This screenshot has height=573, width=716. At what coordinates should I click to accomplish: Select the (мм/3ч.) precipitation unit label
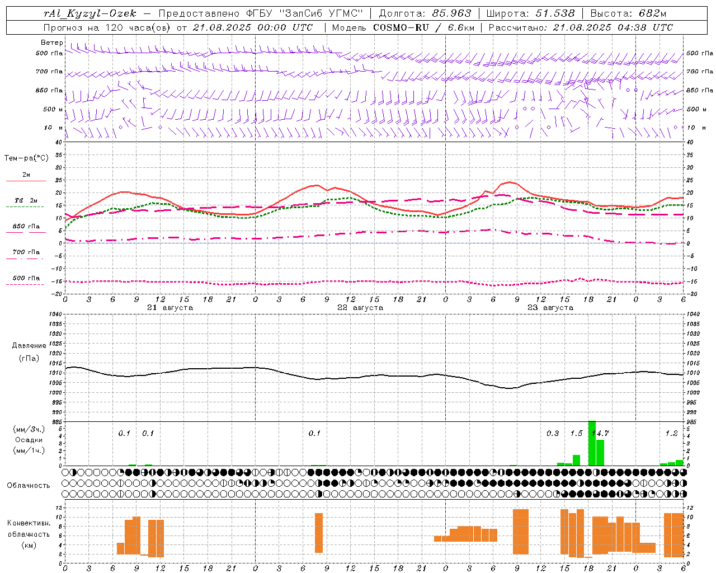29,429
